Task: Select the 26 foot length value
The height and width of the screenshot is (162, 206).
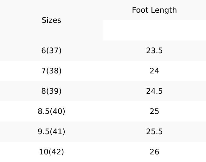Action: coord(154,152)
